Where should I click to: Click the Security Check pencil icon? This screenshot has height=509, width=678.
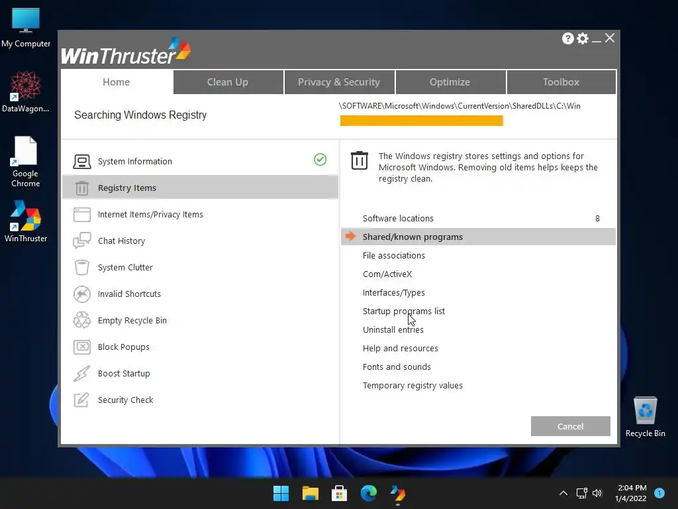[81, 400]
